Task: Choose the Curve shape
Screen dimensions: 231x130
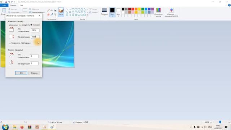Action: coord(70,9)
